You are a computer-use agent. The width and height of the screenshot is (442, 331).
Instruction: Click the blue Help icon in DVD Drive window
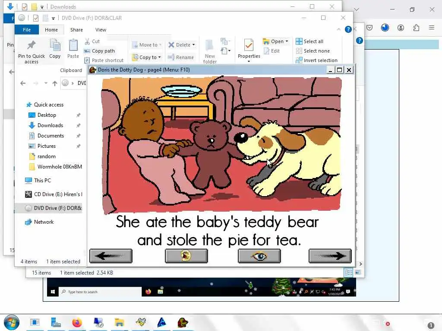point(348,29)
